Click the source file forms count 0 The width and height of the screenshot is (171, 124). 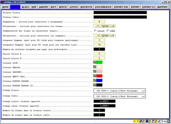(x=99, y=110)
